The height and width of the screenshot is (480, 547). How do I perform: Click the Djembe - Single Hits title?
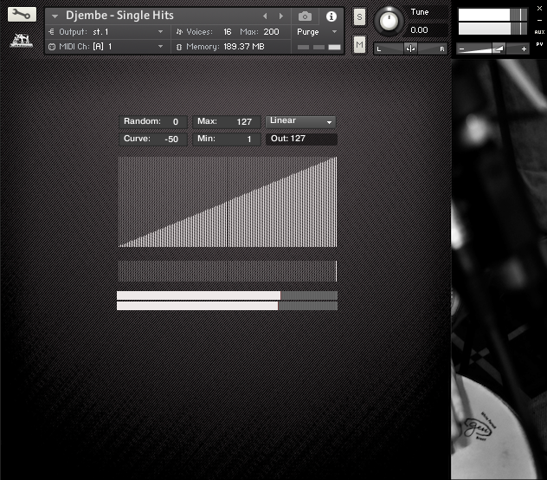(119, 16)
